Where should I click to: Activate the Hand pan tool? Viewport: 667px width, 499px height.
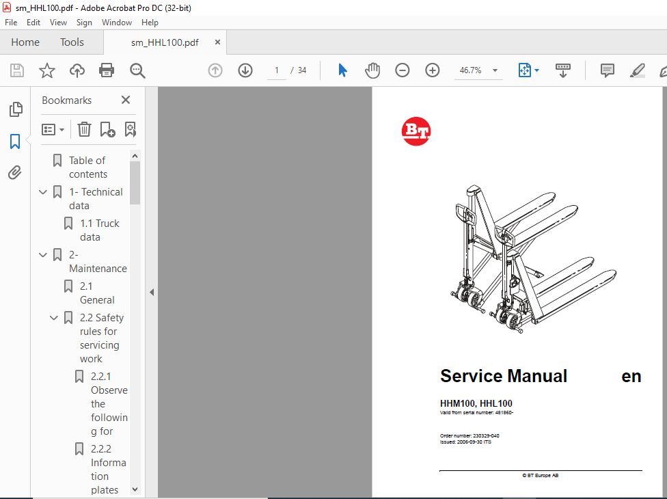click(x=372, y=70)
